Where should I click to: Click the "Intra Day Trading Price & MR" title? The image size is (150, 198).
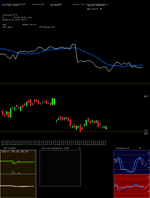pos(55,148)
